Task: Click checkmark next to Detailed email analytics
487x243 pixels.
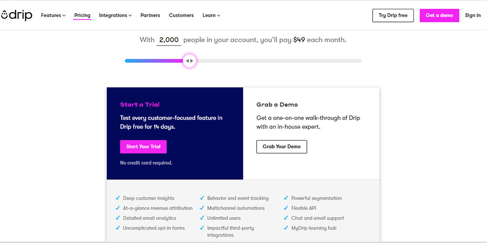Action: click(117, 218)
